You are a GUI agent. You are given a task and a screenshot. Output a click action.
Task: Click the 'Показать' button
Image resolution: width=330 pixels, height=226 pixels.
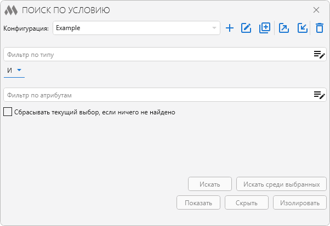(x=198, y=202)
